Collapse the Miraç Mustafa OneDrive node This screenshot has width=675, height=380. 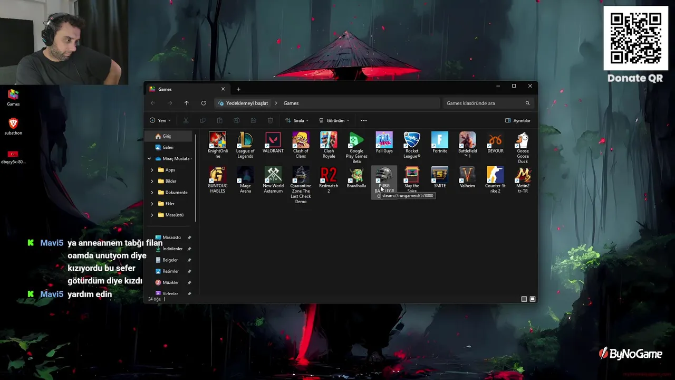149,158
